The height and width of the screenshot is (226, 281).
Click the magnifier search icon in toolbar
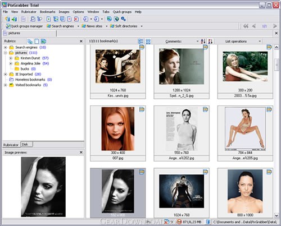point(33,19)
